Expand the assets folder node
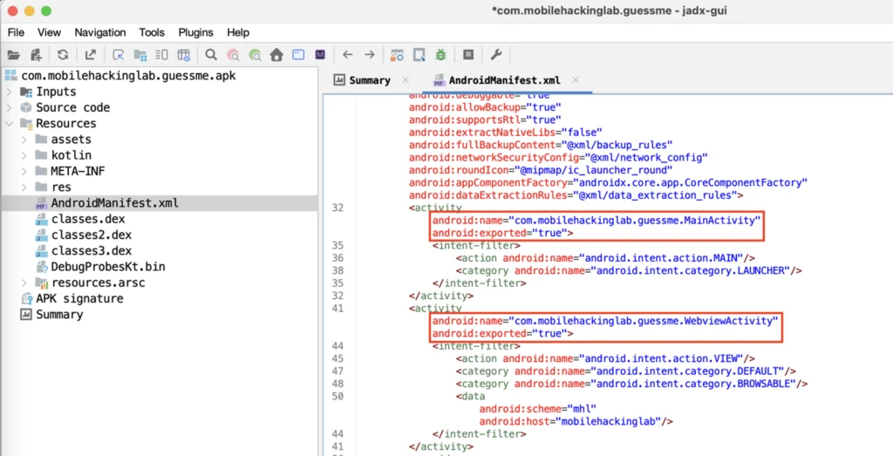The width and height of the screenshot is (893, 456). tap(25, 140)
